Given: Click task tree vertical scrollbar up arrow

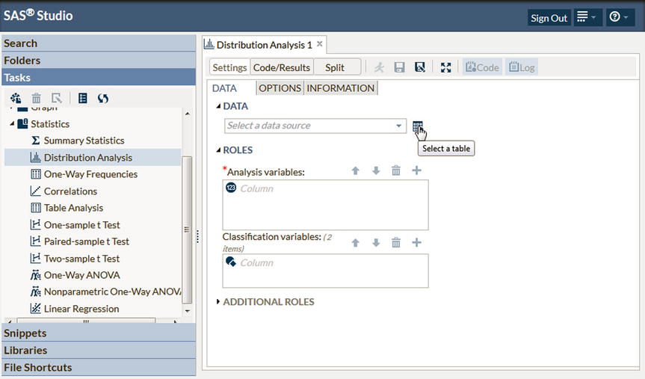Looking at the screenshot, I should point(188,114).
